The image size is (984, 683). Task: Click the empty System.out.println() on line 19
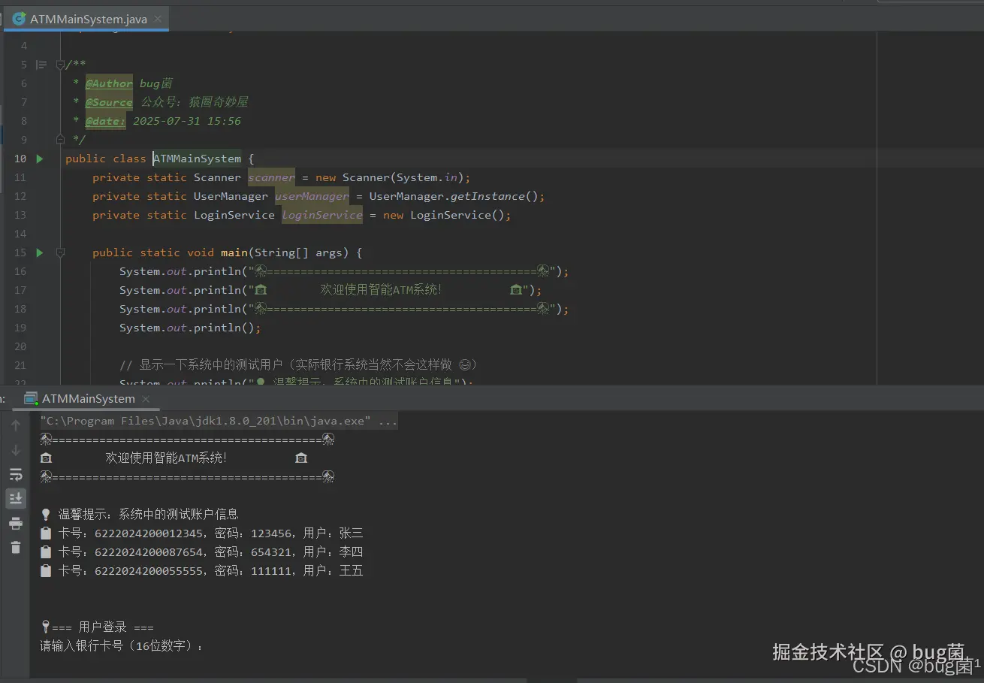click(190, 328)
